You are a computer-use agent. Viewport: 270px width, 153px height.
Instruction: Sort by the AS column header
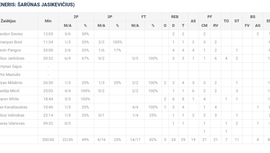click(x=193, y=21)
